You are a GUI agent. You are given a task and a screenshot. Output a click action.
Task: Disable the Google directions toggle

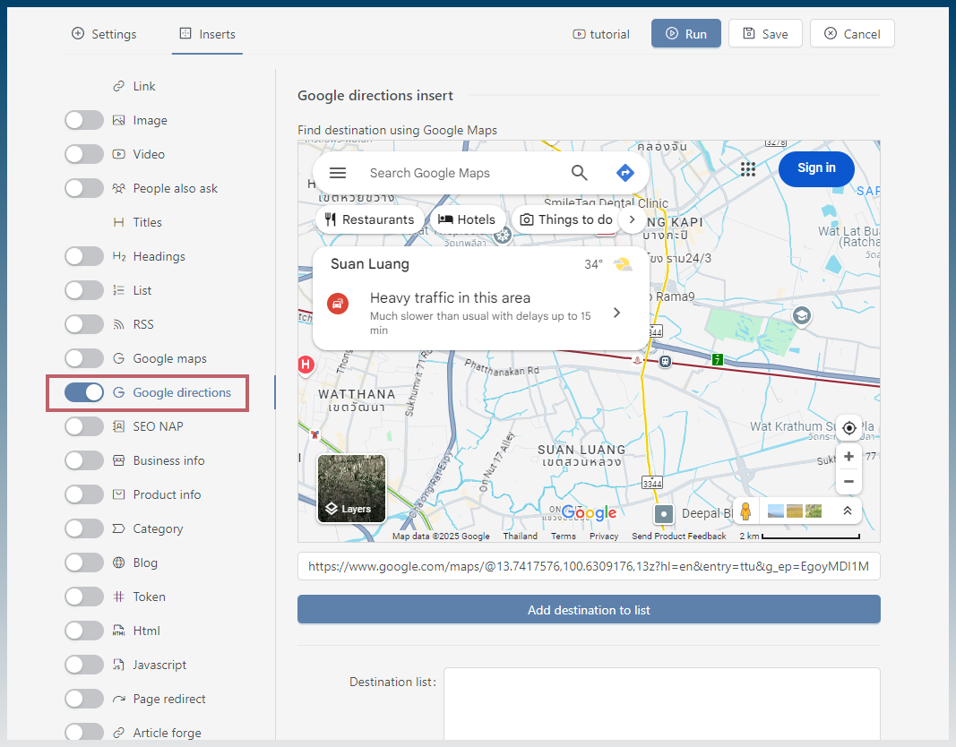[x=84, y=392]
